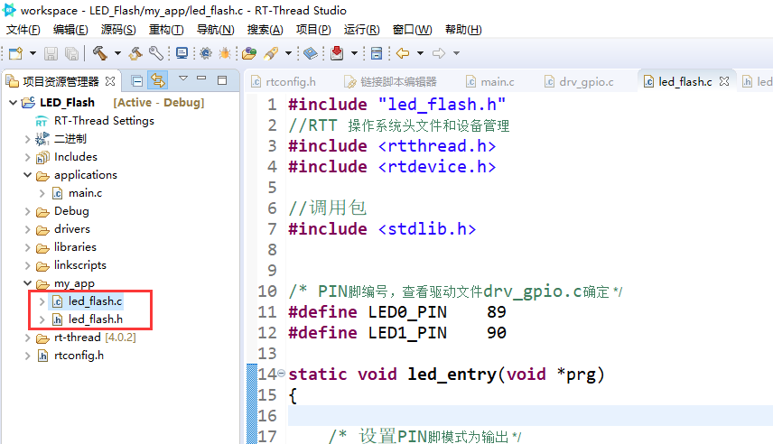
Task: Open the 文件(F) menu
Action: click(23, 30)
